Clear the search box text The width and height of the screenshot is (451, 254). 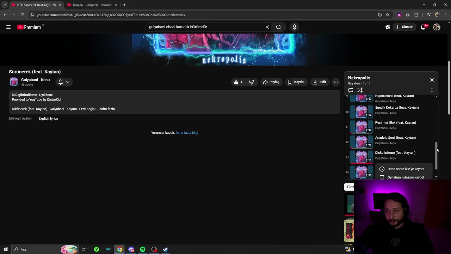267,27
